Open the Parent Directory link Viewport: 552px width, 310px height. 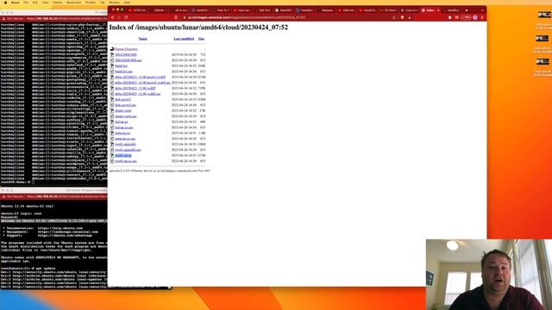point(127,49)
